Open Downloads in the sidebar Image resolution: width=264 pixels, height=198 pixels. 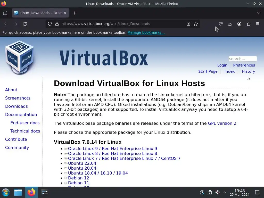point(16,106)
